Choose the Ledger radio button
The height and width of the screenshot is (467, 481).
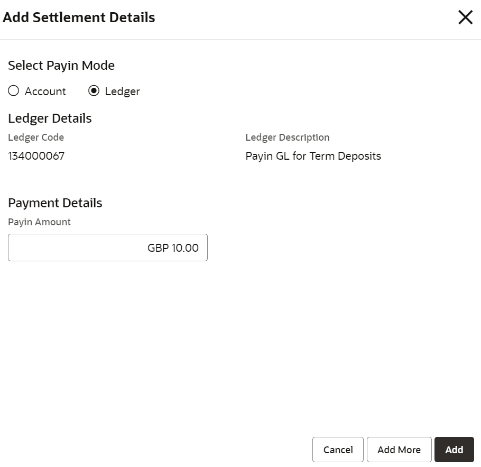[x=94, y=91]
